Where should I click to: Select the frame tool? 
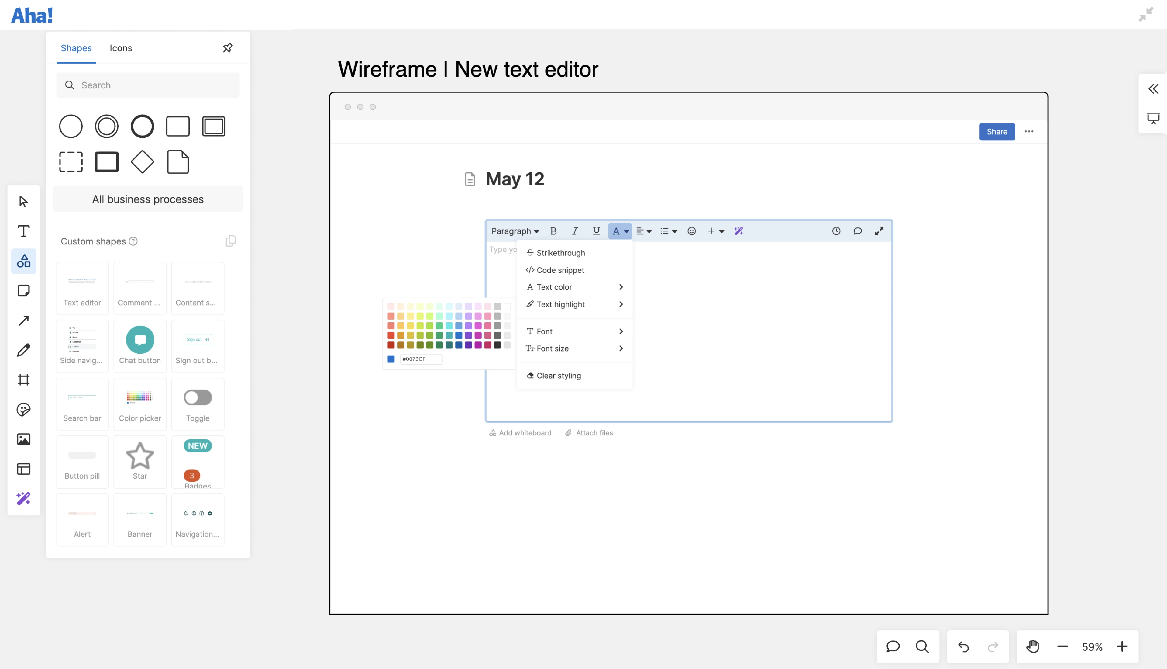23,380
